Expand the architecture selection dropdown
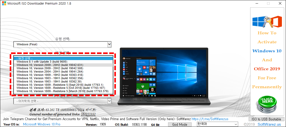Viewport: 286px width, 127px height. click(x=62, y=101)
